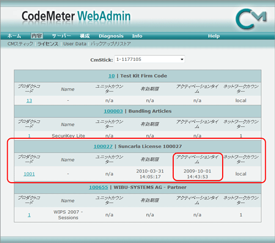Open the サーバー menu
Screen dimensions: 275x243
coord(62,36)
